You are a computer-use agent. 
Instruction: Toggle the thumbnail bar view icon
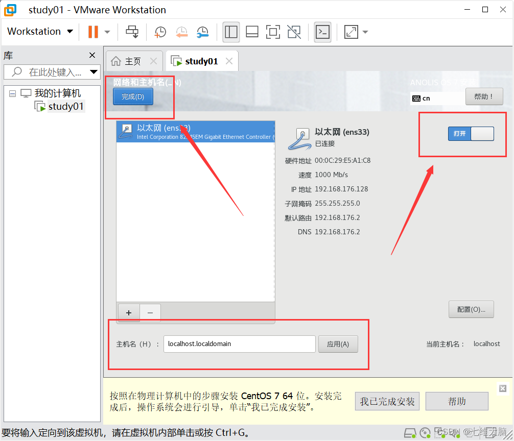[x=252, y=32]
